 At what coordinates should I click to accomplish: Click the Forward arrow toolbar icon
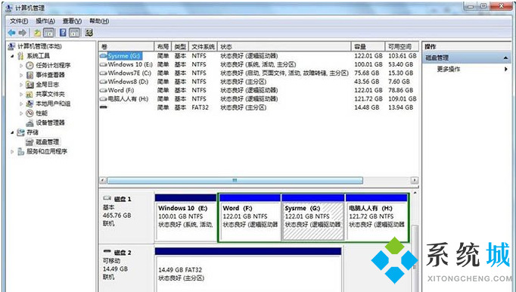click(23, 33)
